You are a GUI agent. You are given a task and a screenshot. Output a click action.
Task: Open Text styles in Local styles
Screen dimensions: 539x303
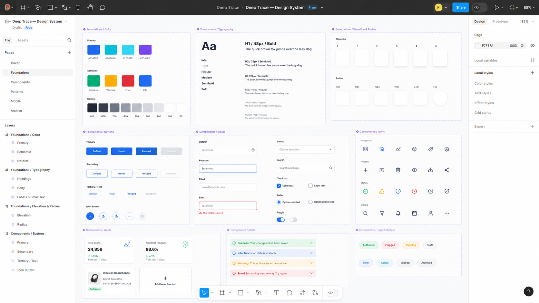click(x=483, y=93)
